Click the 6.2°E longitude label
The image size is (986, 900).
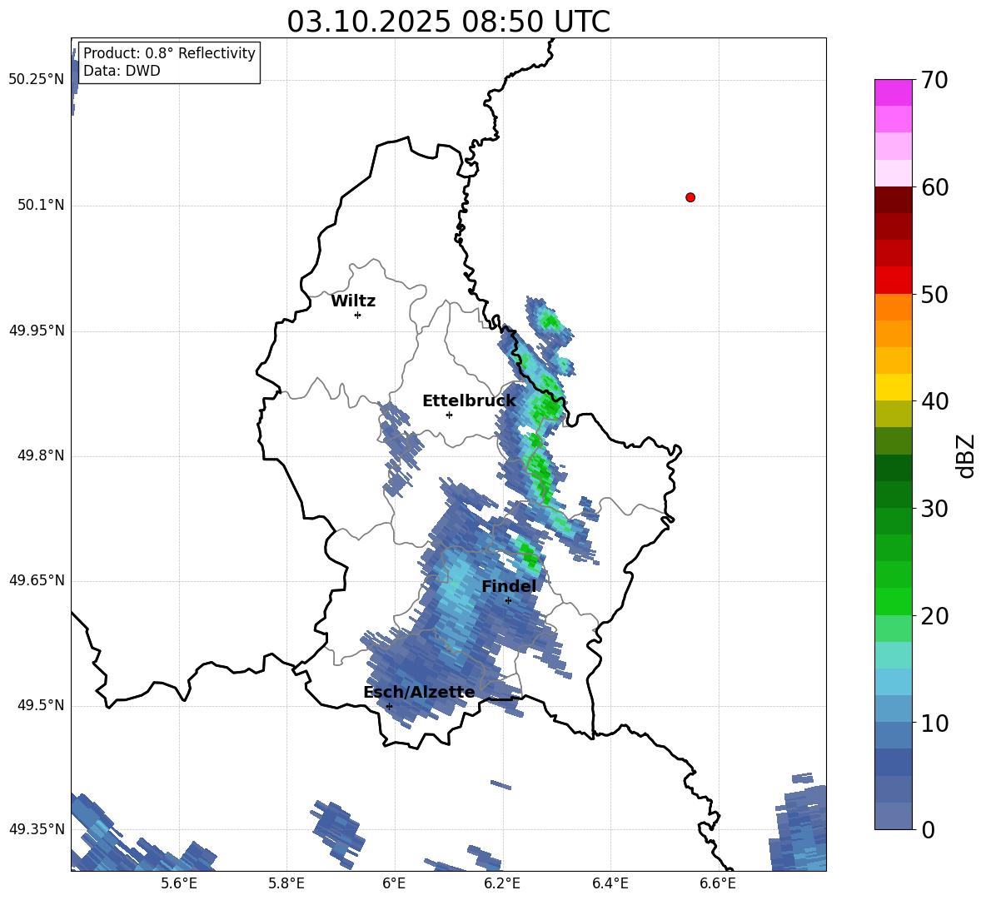point(502,884)
